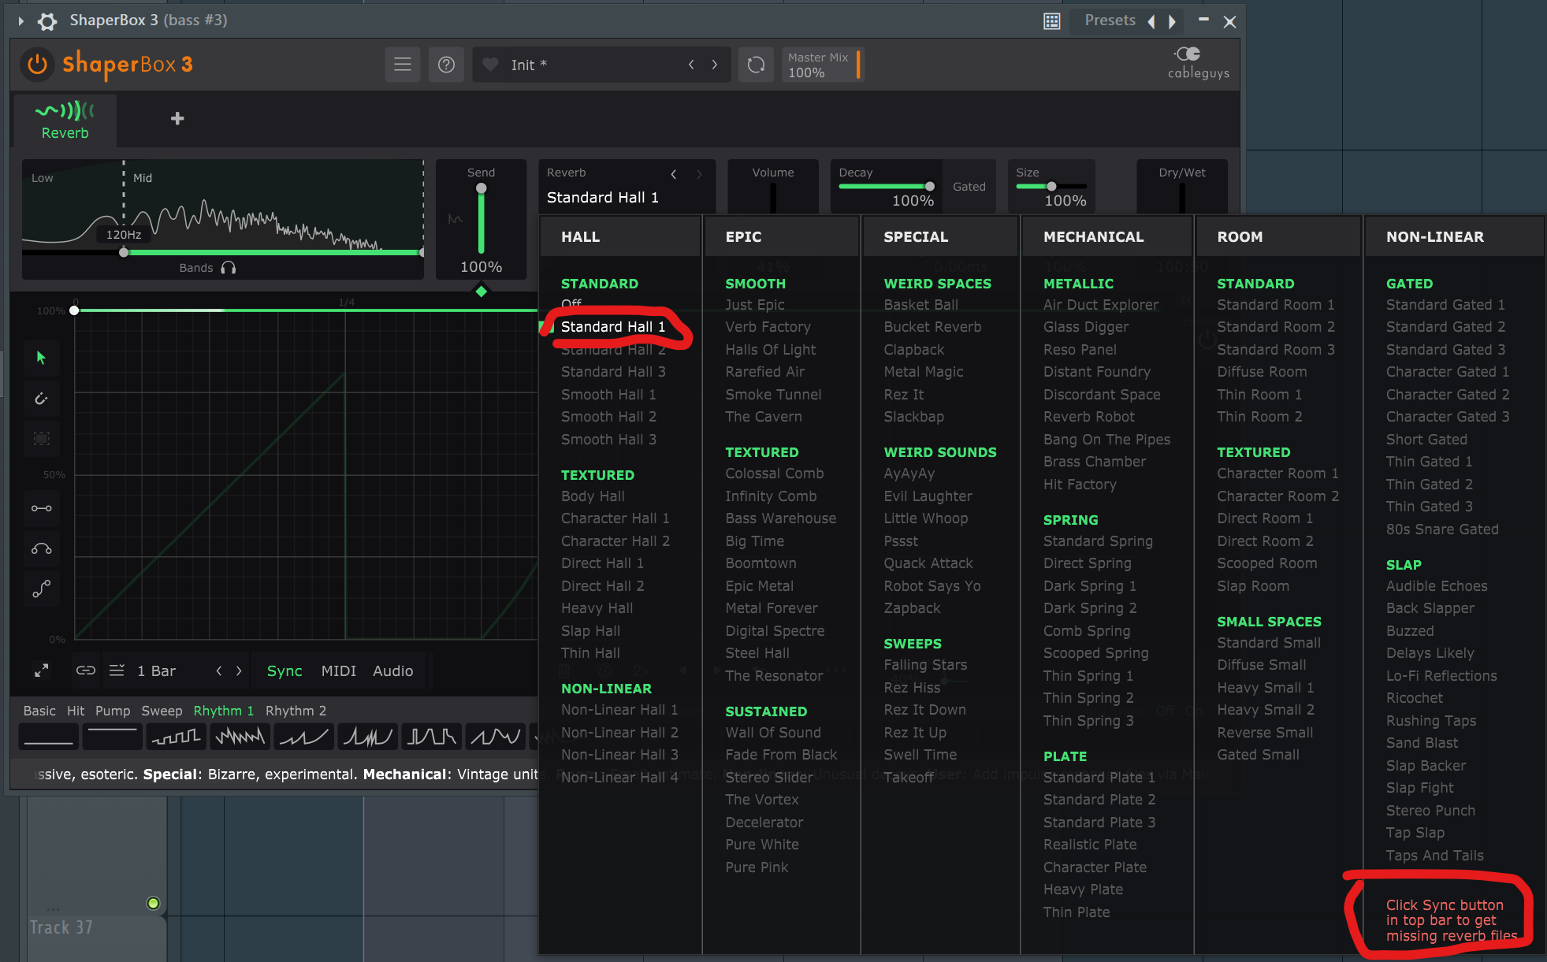Choose Smooth Hall 2 reverb
1547x962 pixels.
[x=608, y=417]
